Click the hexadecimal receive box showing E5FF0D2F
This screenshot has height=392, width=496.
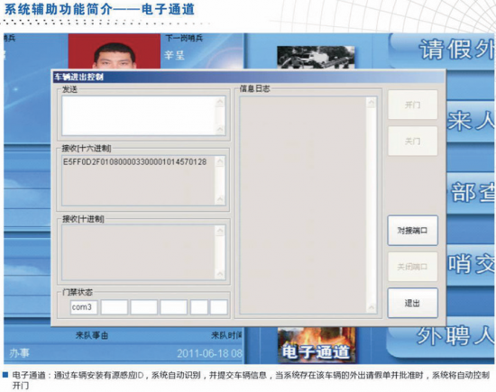tap(139, 180)
